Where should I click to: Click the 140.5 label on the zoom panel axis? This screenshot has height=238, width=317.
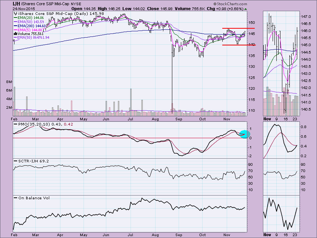click(305, 110)
